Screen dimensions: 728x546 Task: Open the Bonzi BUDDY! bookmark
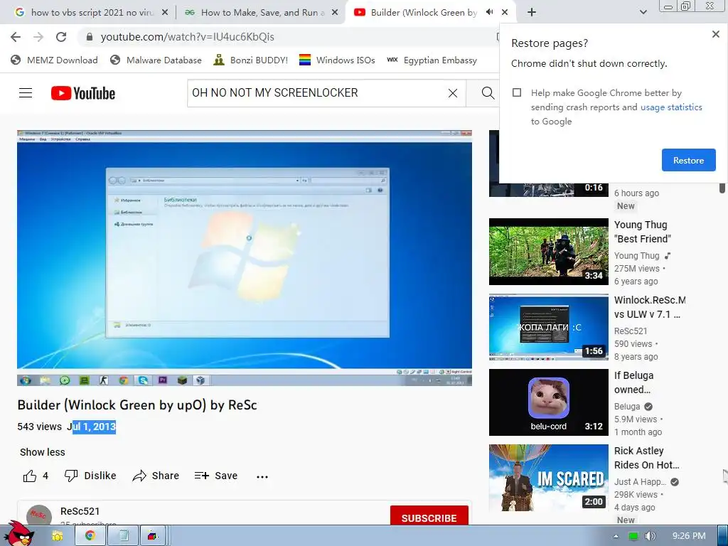click(x=251, y=60)
